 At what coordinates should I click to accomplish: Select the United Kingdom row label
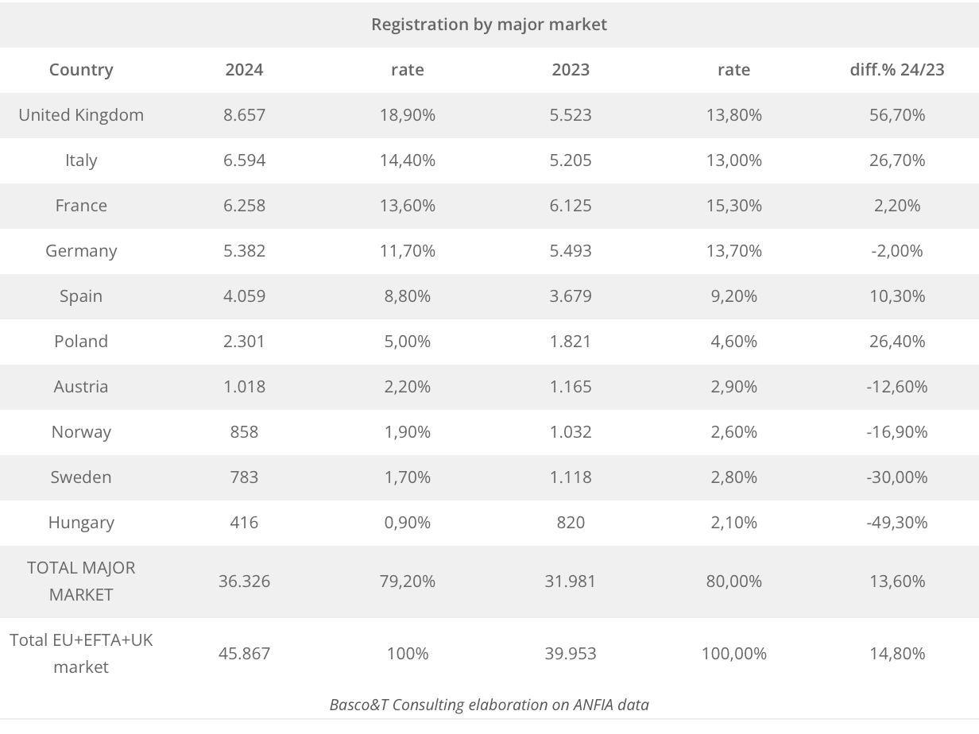[x=81, y=114]
